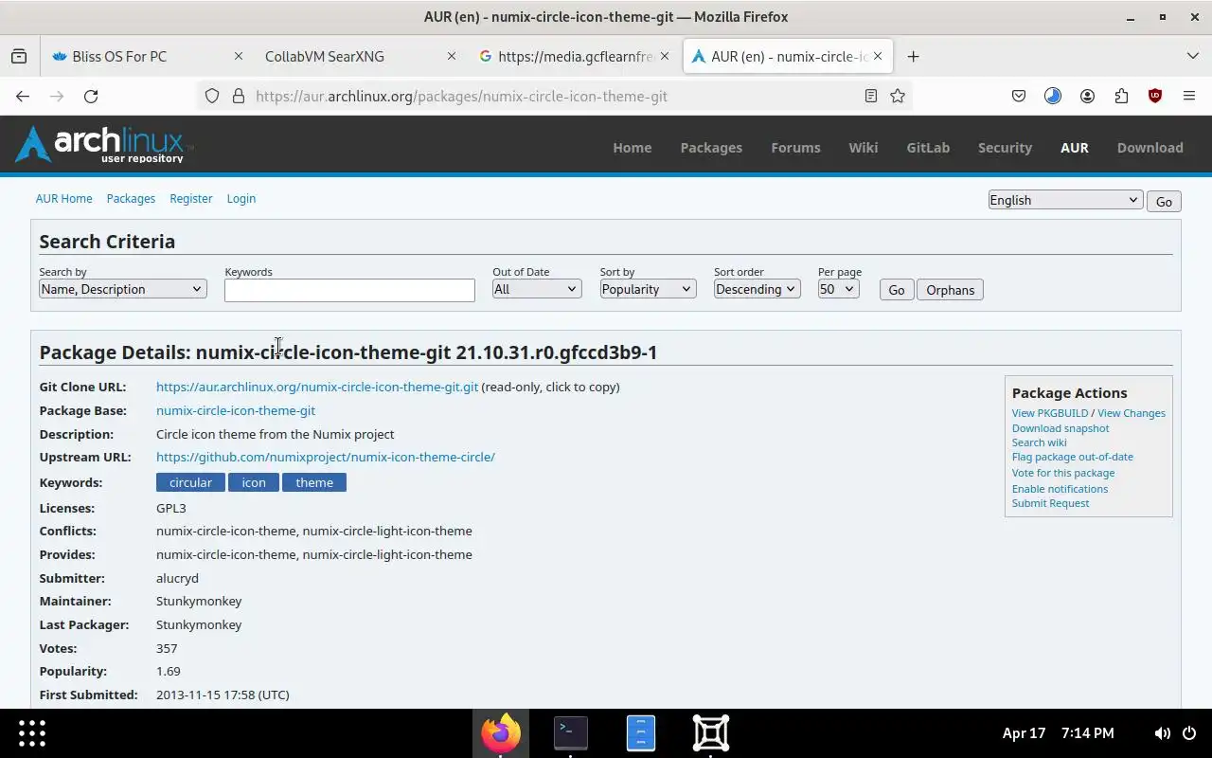Click the Arch Linux logo
Screen dimensions: 1212x758
point(103,144)
